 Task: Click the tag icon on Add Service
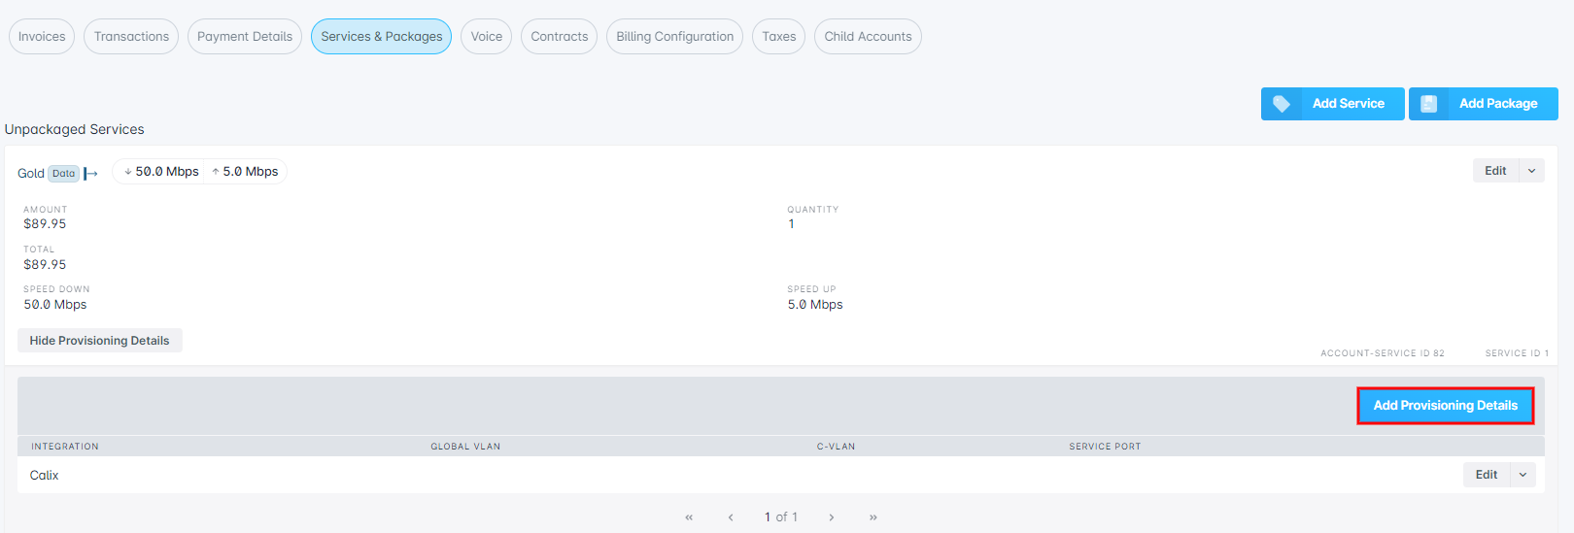tap(1282, 104)
